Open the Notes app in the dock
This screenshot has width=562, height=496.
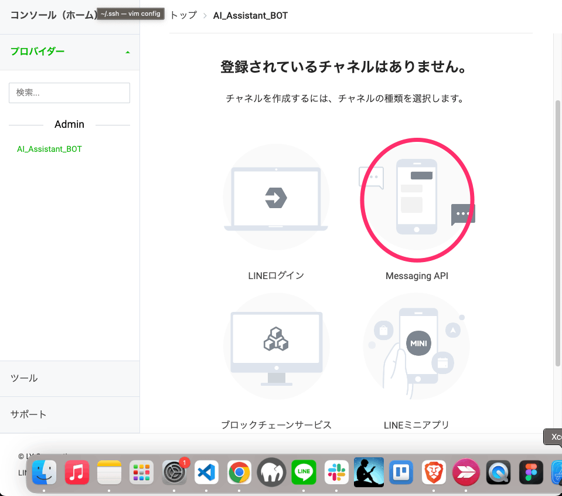(x=109, y=473)
